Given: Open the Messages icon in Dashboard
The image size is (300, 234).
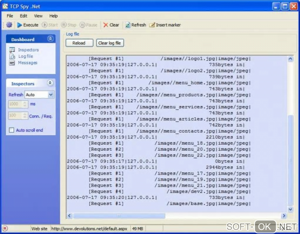Looking at the screenshot, I should click(12, 63).
